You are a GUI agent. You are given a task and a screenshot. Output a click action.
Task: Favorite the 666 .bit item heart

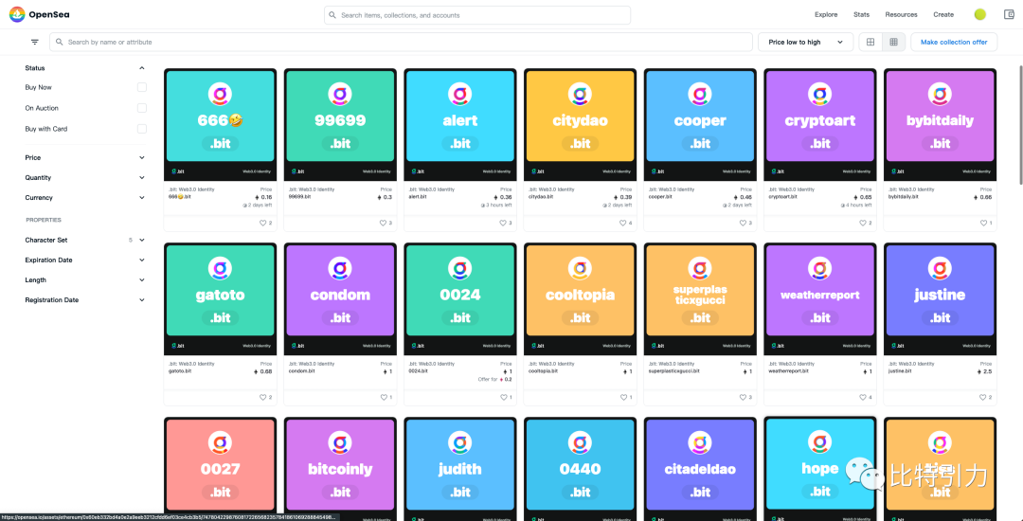click(263, 223)
